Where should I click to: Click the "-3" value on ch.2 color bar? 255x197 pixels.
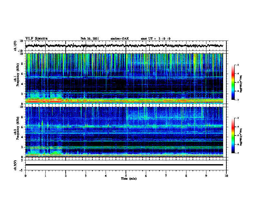[237, 118]
